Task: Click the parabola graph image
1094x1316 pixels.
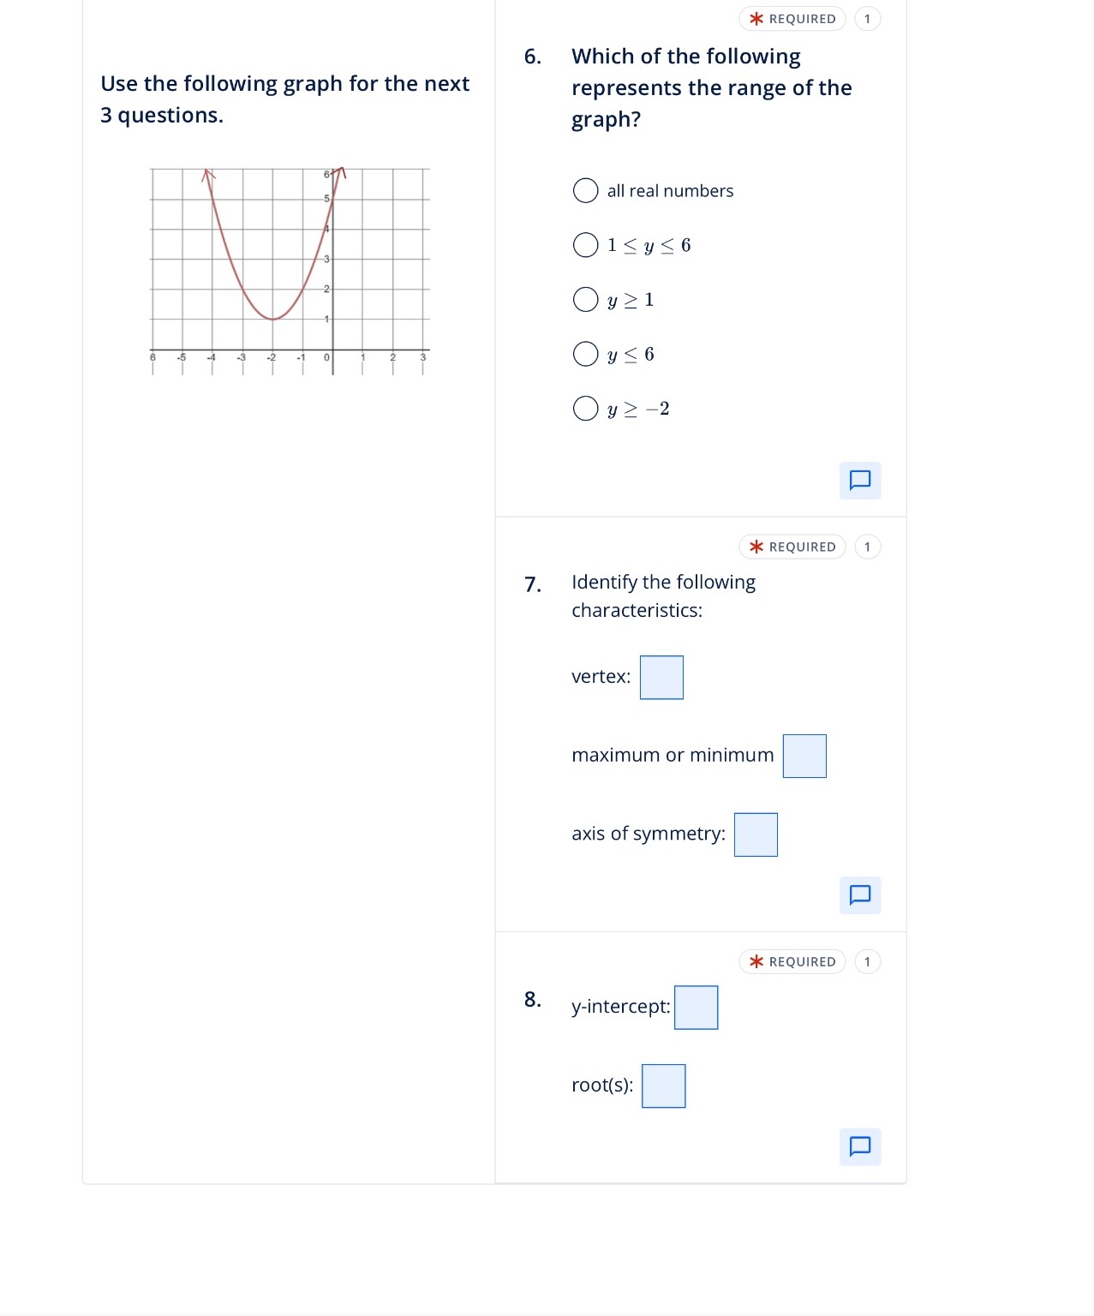Action: (x=287, y=270)
